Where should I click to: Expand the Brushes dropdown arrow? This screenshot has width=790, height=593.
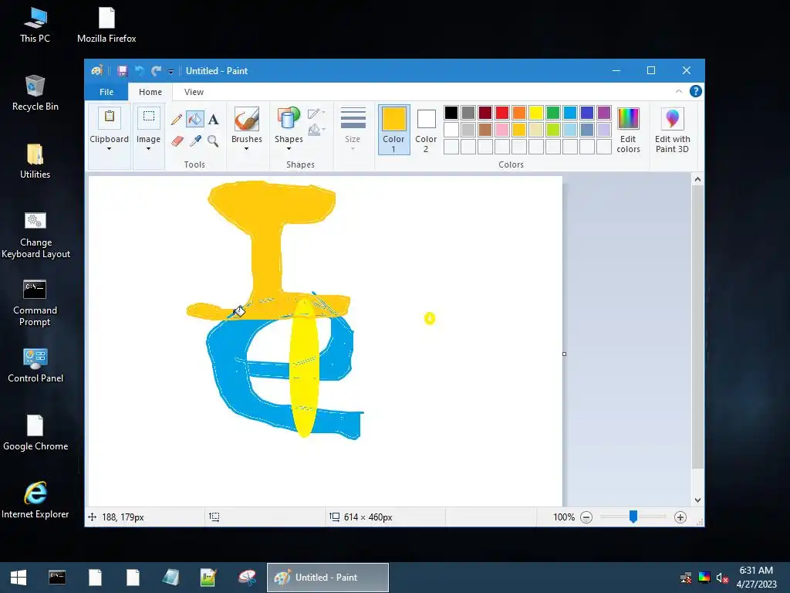pos(246,149)
